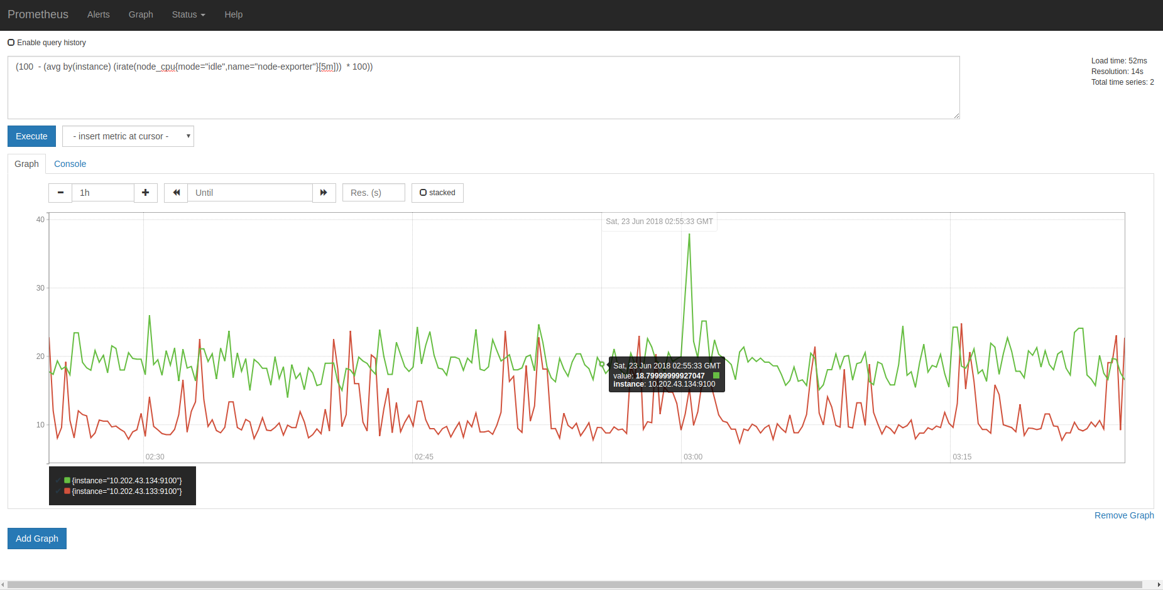Decrease the graph time range with the minus button
This screenshot has height=590, width=1163.
click(x=60, y=193)
